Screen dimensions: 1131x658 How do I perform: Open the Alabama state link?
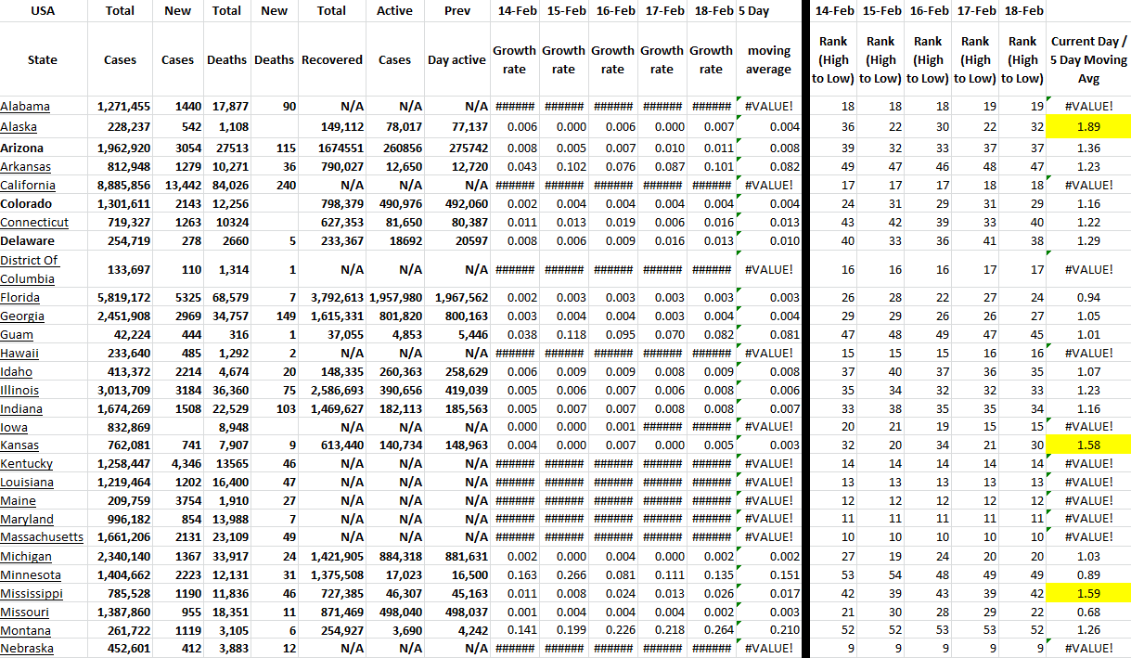pos(25,107)
